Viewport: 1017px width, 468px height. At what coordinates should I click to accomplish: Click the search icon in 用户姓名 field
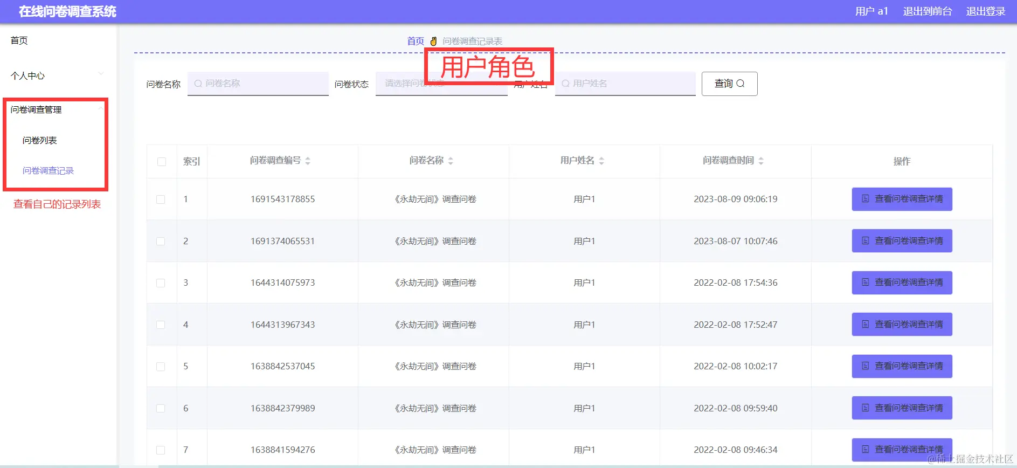coord(565,84)
